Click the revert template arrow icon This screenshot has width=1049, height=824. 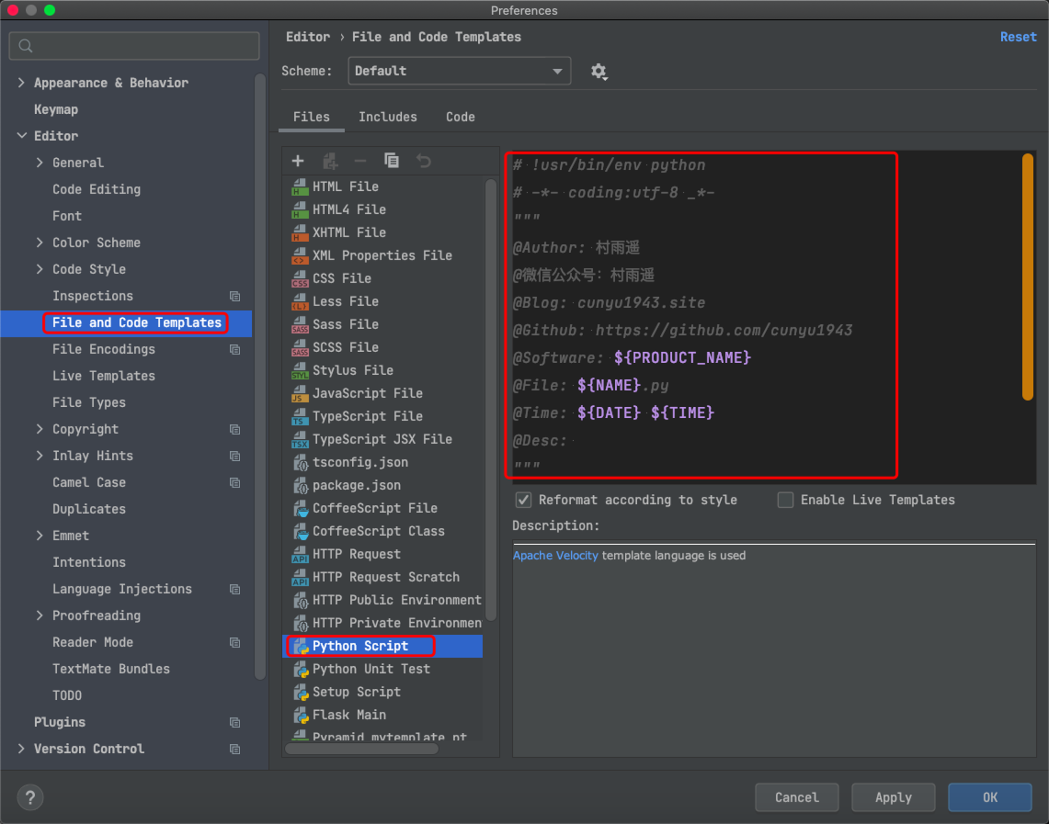pos(424,161)
